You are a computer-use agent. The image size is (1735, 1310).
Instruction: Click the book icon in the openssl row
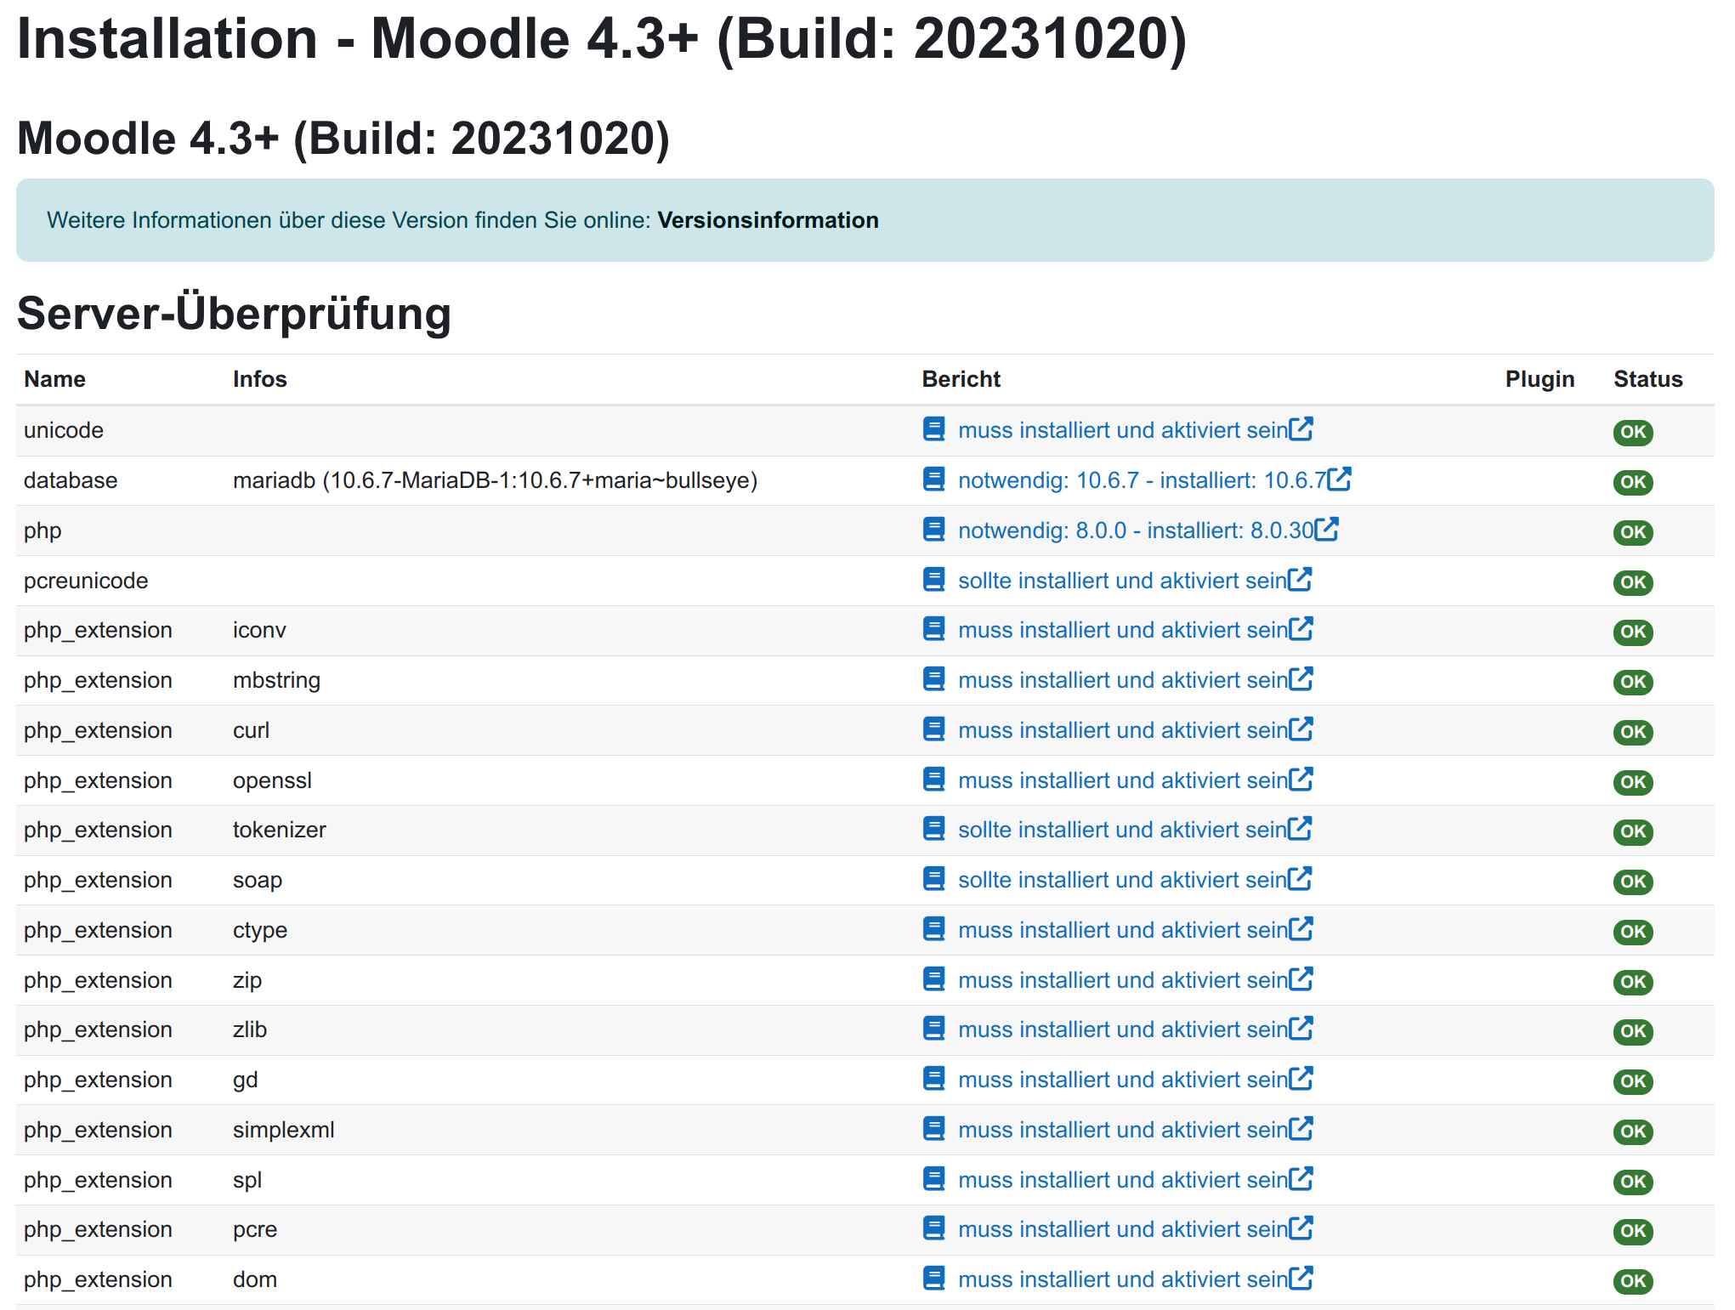pyautogui.click(x=933, y=780)
